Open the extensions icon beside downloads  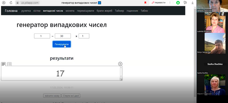pyautogui.click(x=185, y=3)
